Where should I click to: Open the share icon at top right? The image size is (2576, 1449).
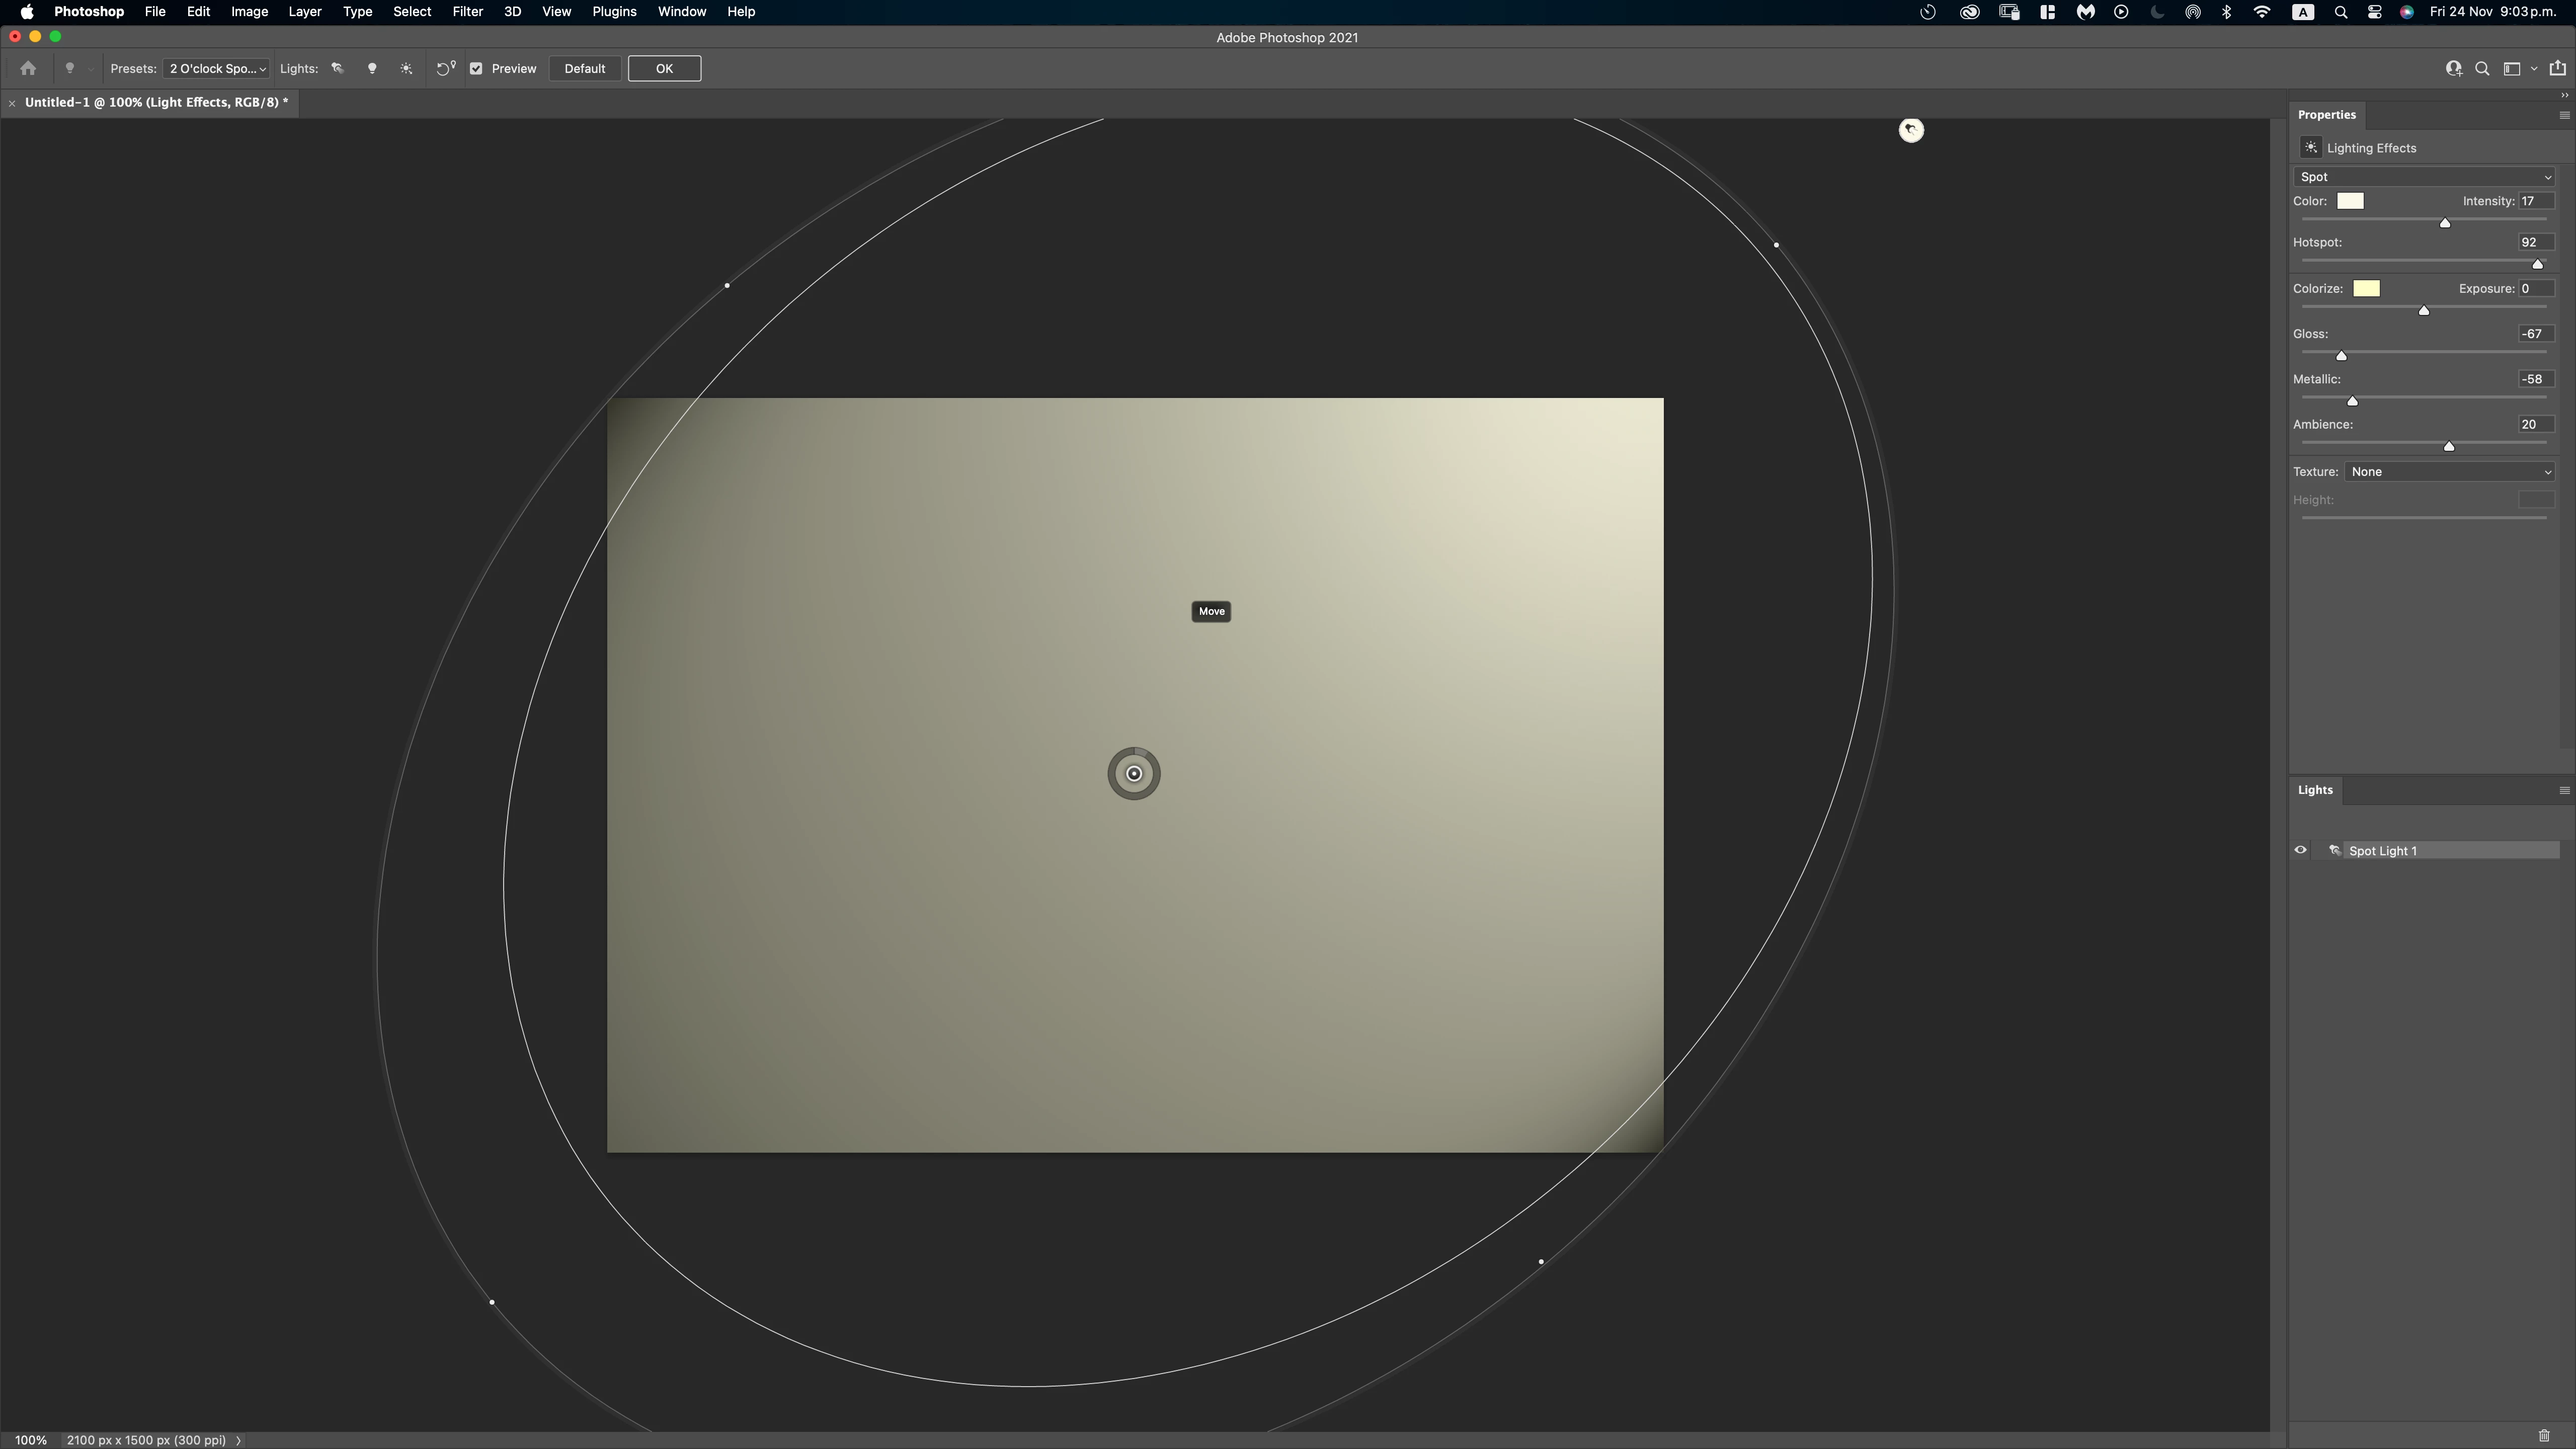click(x=2557, y=69)
